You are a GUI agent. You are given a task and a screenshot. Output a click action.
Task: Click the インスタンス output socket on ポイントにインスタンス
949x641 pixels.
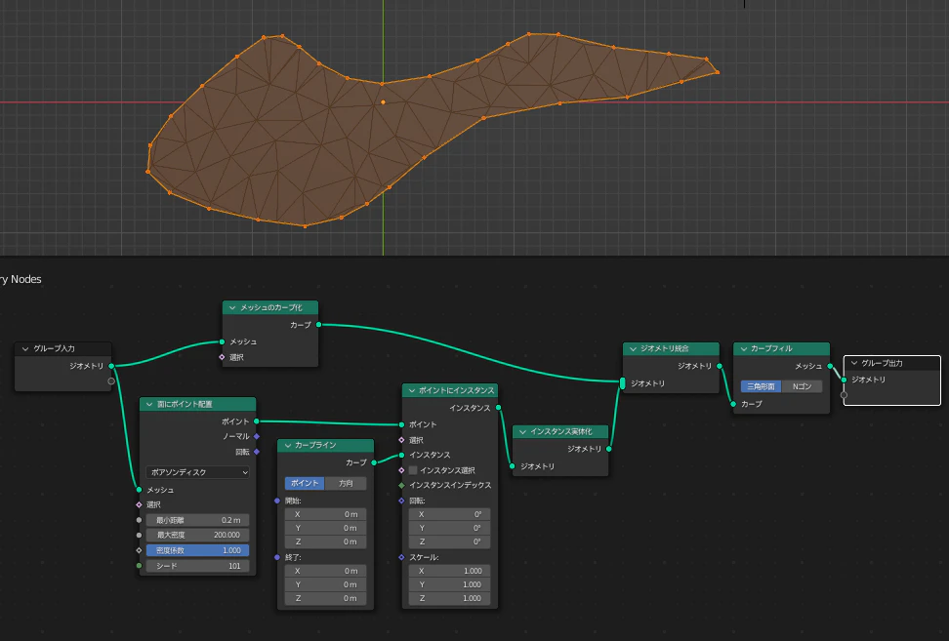[x=499, y=408]
